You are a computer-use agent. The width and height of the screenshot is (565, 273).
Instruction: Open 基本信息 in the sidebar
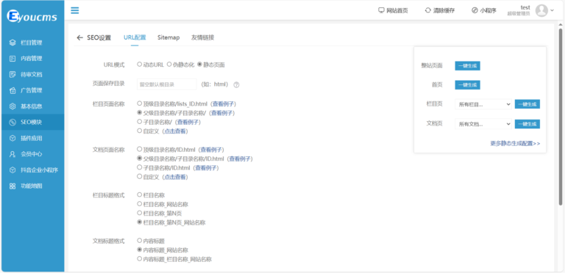(x=33, y=106)
